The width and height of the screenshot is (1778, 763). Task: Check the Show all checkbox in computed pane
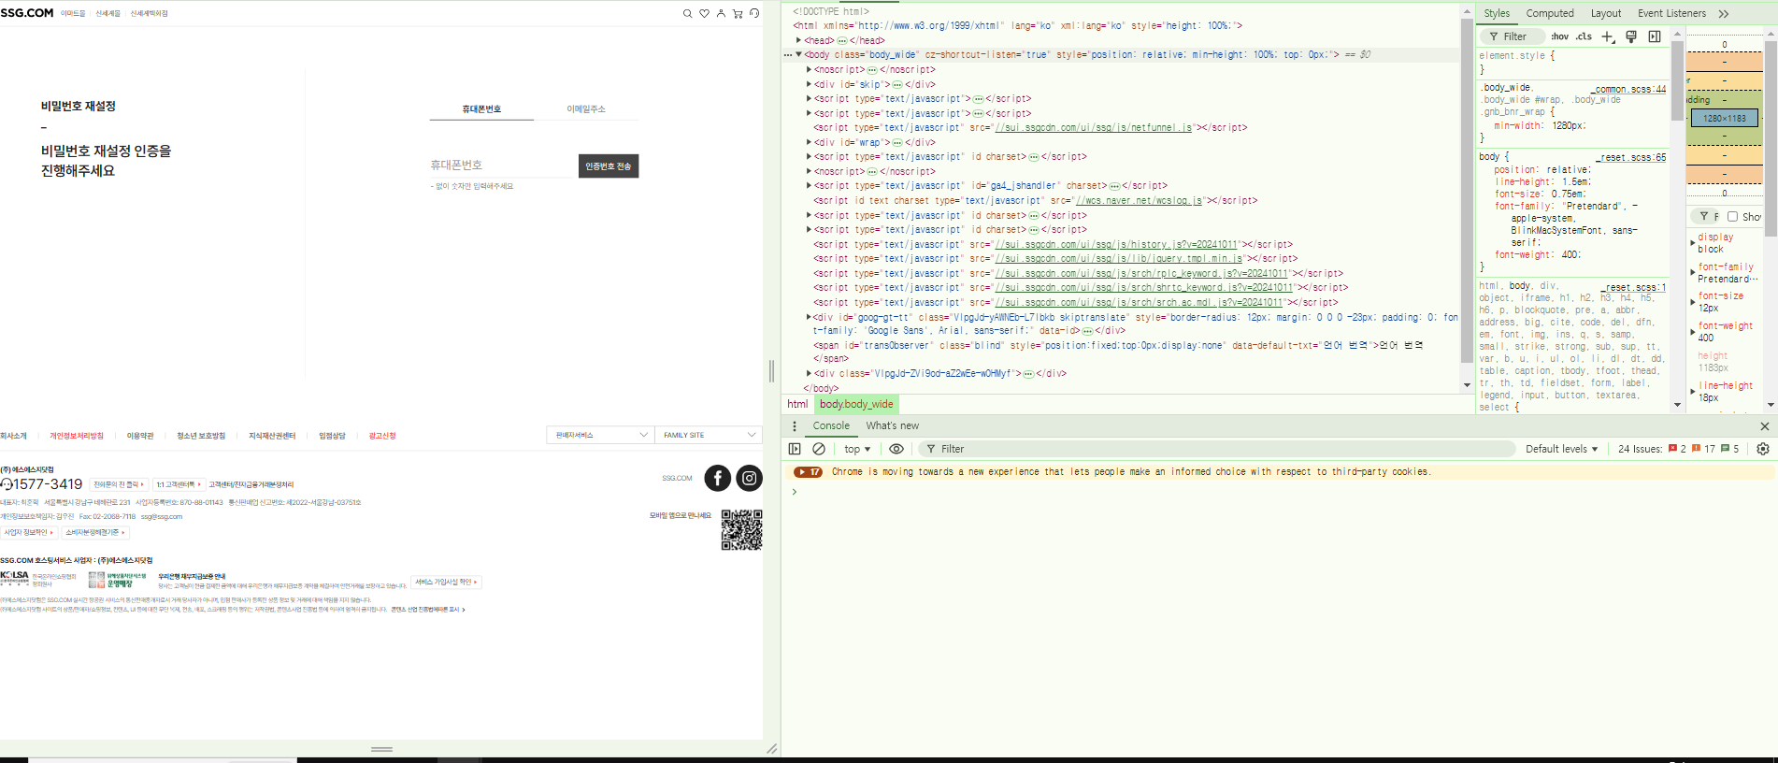point(1732,216)
